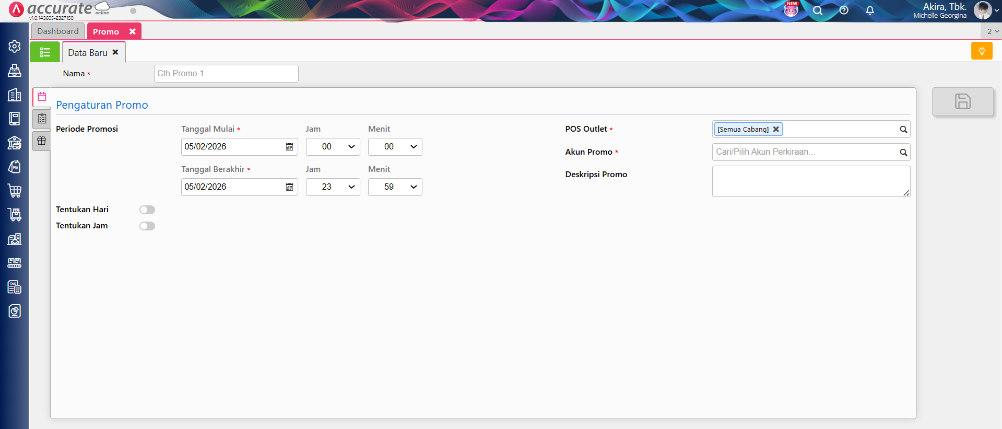Open the shopping cart sidebar module
Screen dimensions: 1002x429
click(15, 191)
